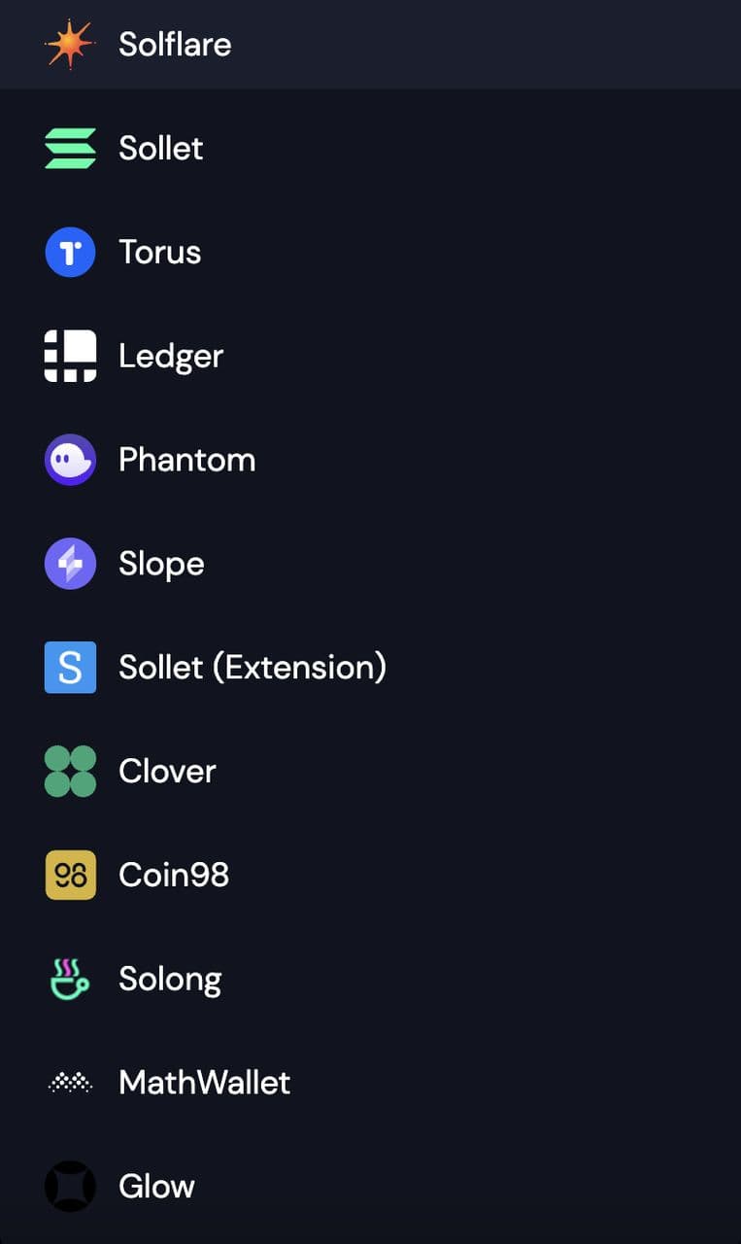Screen dimensions: 741x1244
Task: Click the purple Slope icon
Action: tap(70, 564)
